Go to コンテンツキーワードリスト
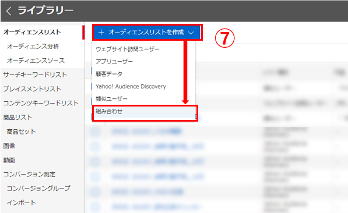The width and height of the screenshot is (348, 213). click(x=41, y=103)
